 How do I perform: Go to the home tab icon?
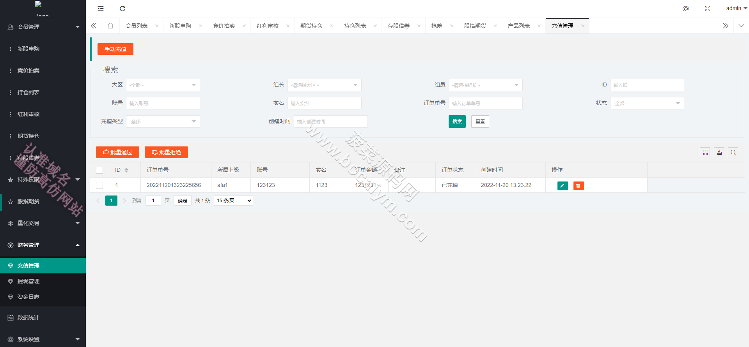click(110, 26)
